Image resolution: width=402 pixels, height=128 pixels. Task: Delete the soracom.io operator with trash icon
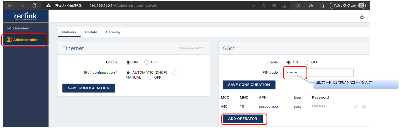point(364,107)
